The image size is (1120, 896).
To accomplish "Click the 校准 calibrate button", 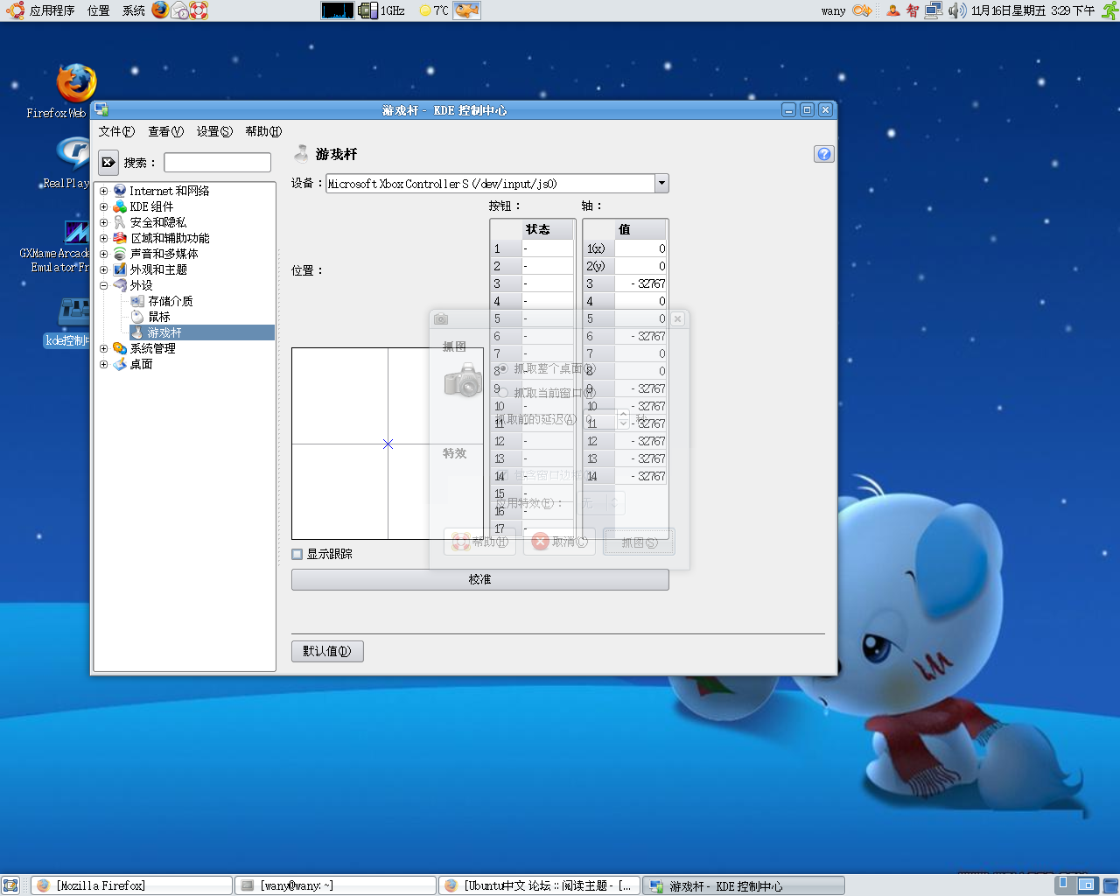I will (x=479, y=579).
